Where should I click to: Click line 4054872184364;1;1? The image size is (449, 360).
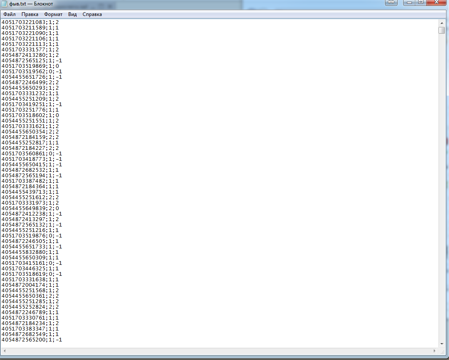(30, 186)
